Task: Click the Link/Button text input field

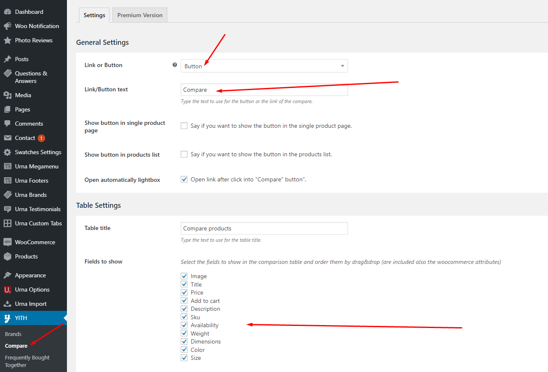Action: pyautogui.click(x=264, y=90)
